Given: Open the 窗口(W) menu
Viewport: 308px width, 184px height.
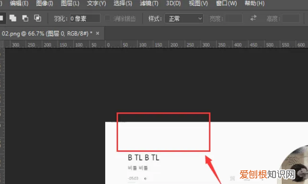Looking at the screenshot, I should [x=226, y=4].
